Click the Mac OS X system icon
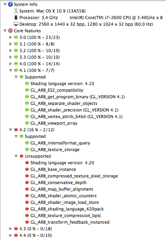 click(16, 11)
